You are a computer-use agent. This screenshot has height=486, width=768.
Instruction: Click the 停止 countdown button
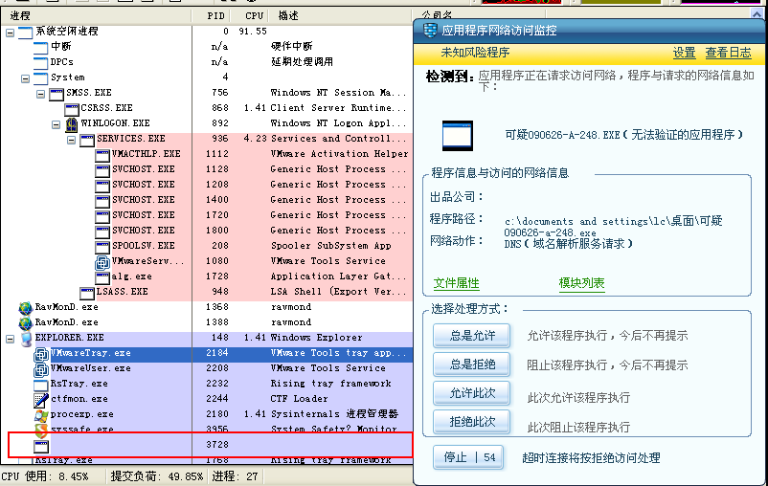coord(468,457)
